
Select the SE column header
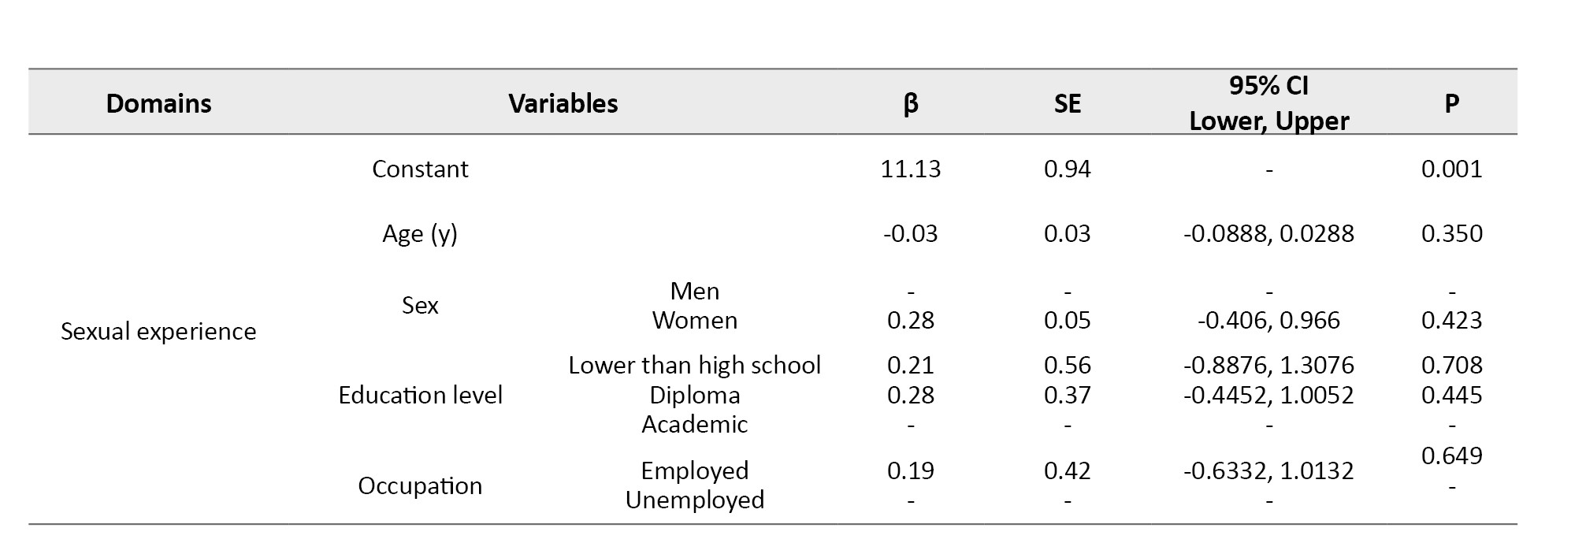pos(1067,103)
